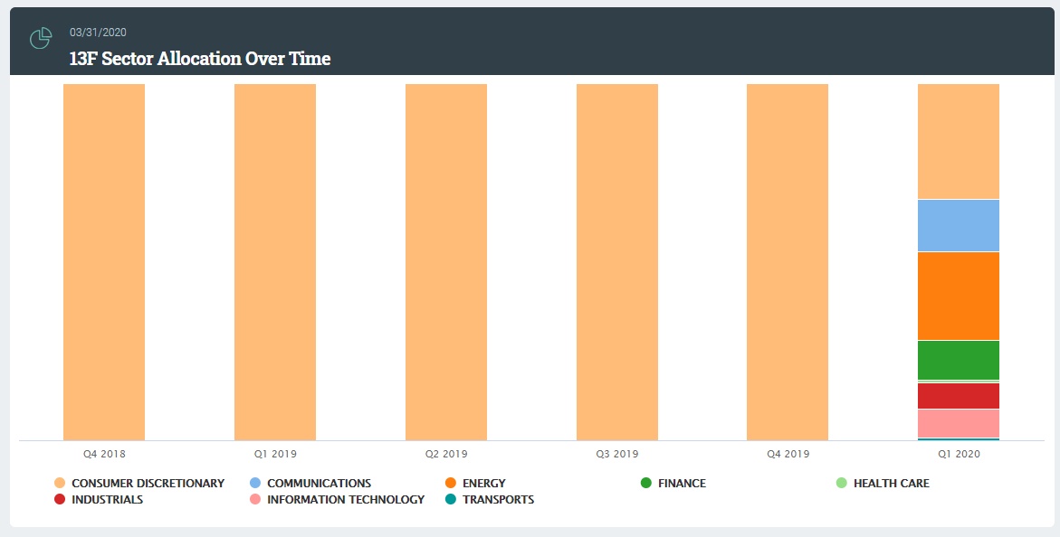The height and width of the screenshot is (537, 1060).
Task: Click the Finance legend green dot
Action: 646,484
